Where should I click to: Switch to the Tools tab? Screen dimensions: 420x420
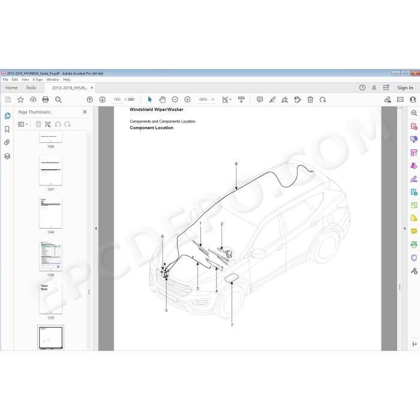click(31, 88)
